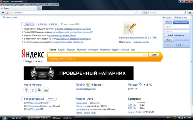This screenshot has height=120, width=193.
Task: Open the Инструменты menu
Action: click(43, 4)
